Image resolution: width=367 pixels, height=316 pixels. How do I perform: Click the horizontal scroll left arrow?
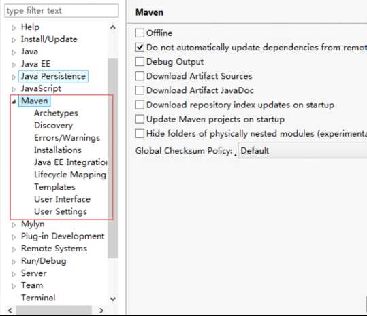(10, 311)
